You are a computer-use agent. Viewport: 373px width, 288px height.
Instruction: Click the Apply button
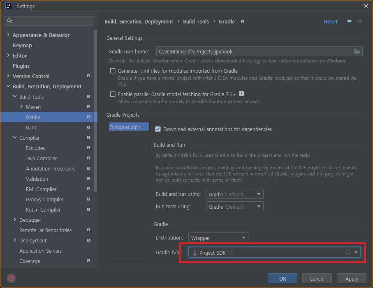point(352,278)
